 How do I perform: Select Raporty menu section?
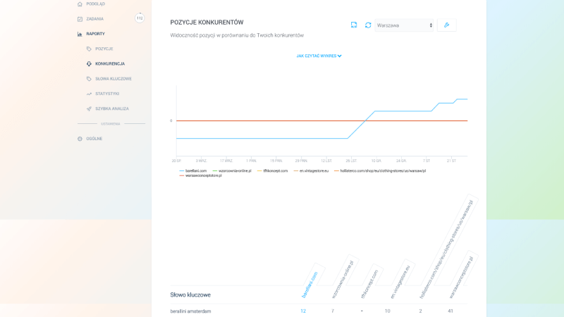coord(96,34)
